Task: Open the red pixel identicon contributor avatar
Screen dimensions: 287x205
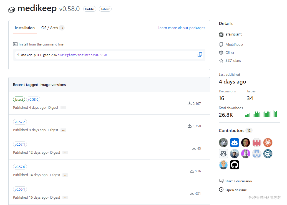Action: tap(257, 143)
